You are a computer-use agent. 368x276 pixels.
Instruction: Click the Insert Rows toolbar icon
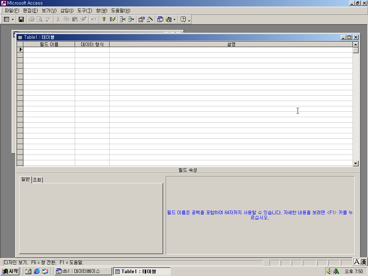click(123, 19)
